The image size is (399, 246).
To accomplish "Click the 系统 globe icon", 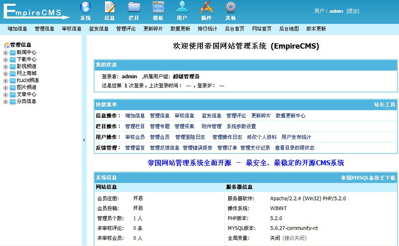I will tap(86, 8).
